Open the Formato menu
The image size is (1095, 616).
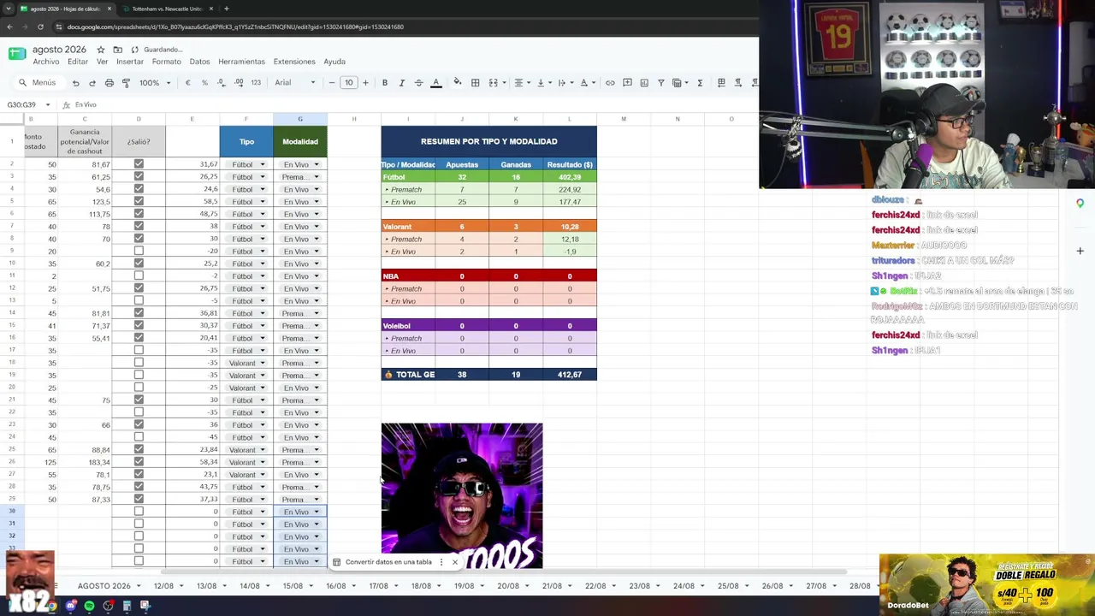click(167, 62)
